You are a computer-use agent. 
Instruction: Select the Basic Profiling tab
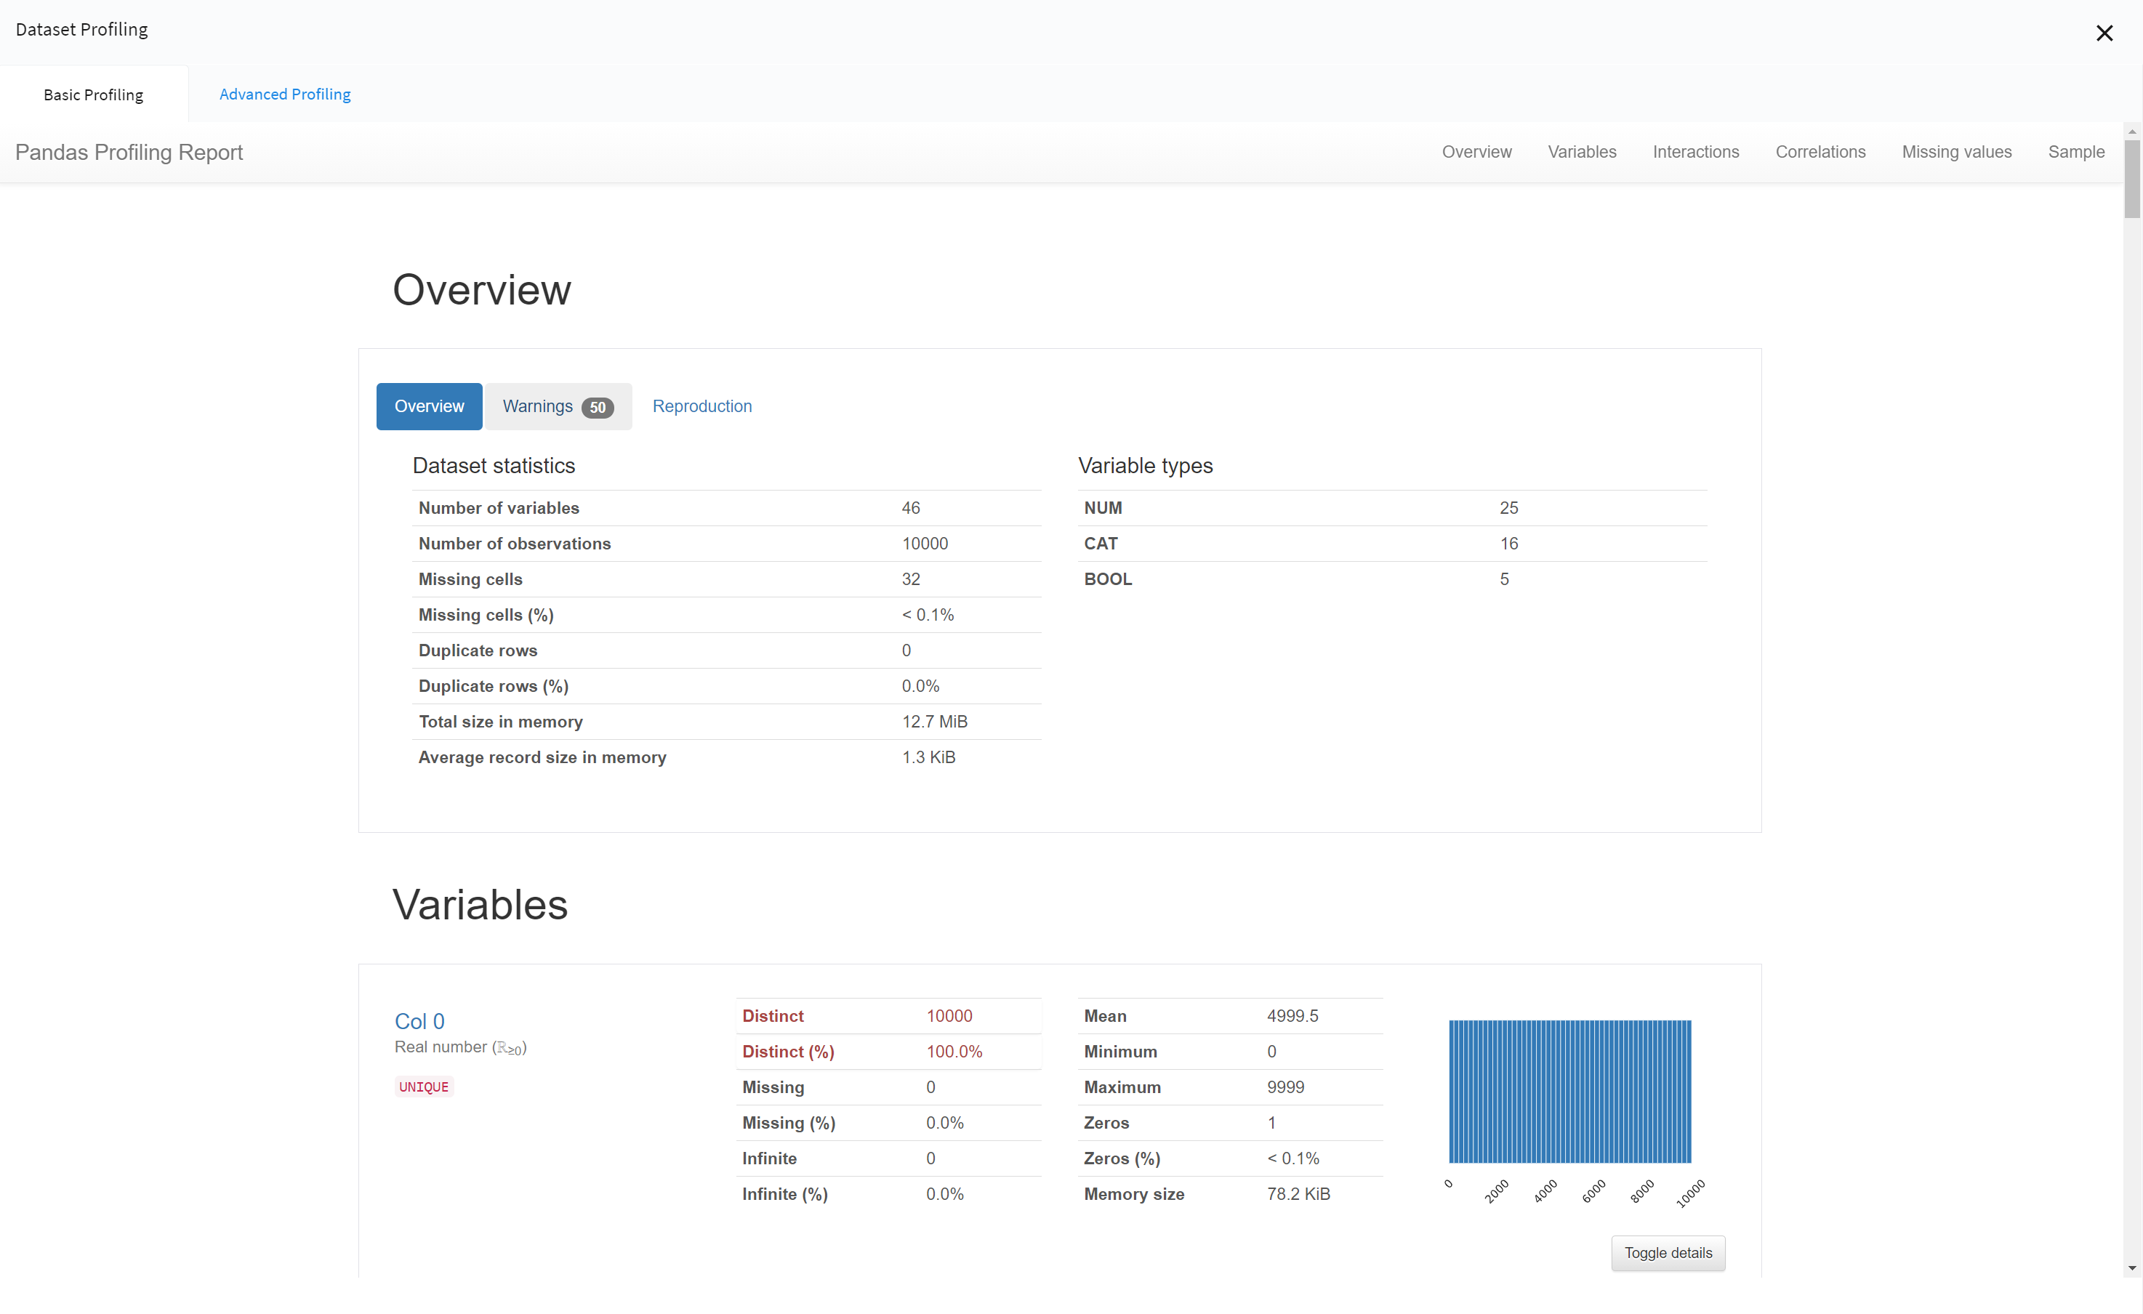(93, 94)
